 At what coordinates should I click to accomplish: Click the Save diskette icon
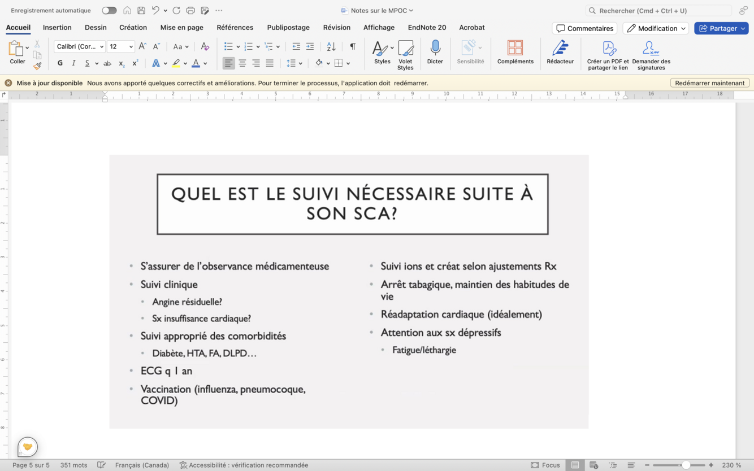click(x=141, y=11)
